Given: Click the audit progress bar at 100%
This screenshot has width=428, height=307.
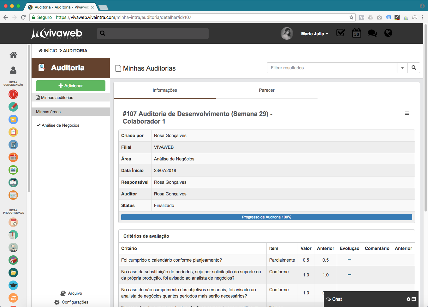Looking at the screenshot, I should click(266, 217).
